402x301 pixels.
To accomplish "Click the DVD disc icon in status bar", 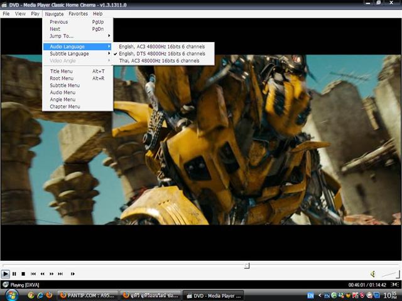I will (6, 285).
